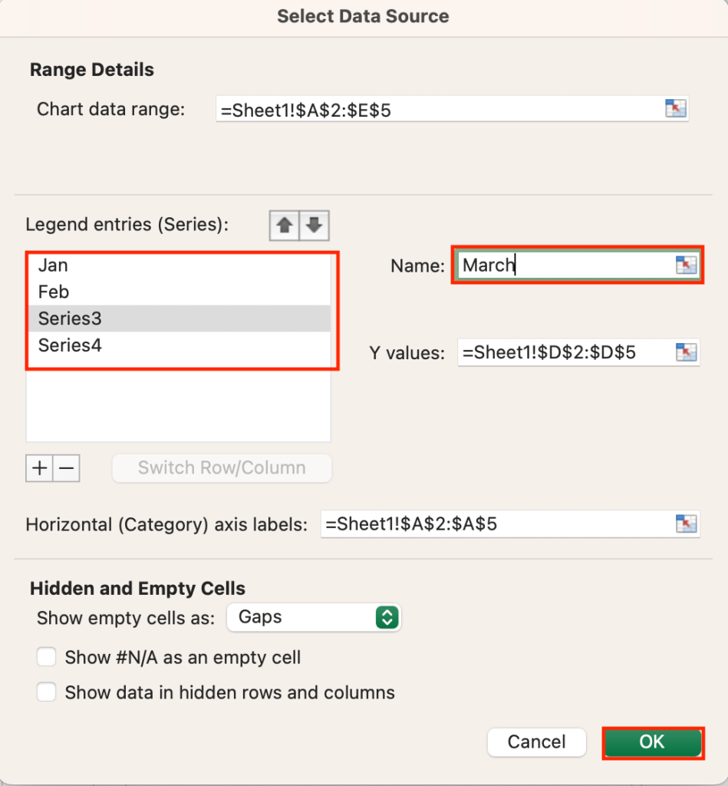The width and height of the screenshot is (728, 786).
Task: Dismiss the dialog with Cancel
Action: point(537,742)
